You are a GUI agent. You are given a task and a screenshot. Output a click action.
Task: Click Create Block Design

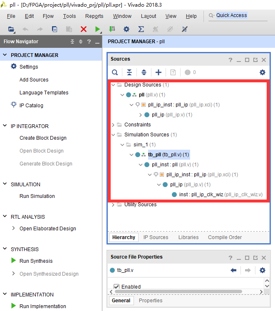pyautogui.click(x=43, y=138)
